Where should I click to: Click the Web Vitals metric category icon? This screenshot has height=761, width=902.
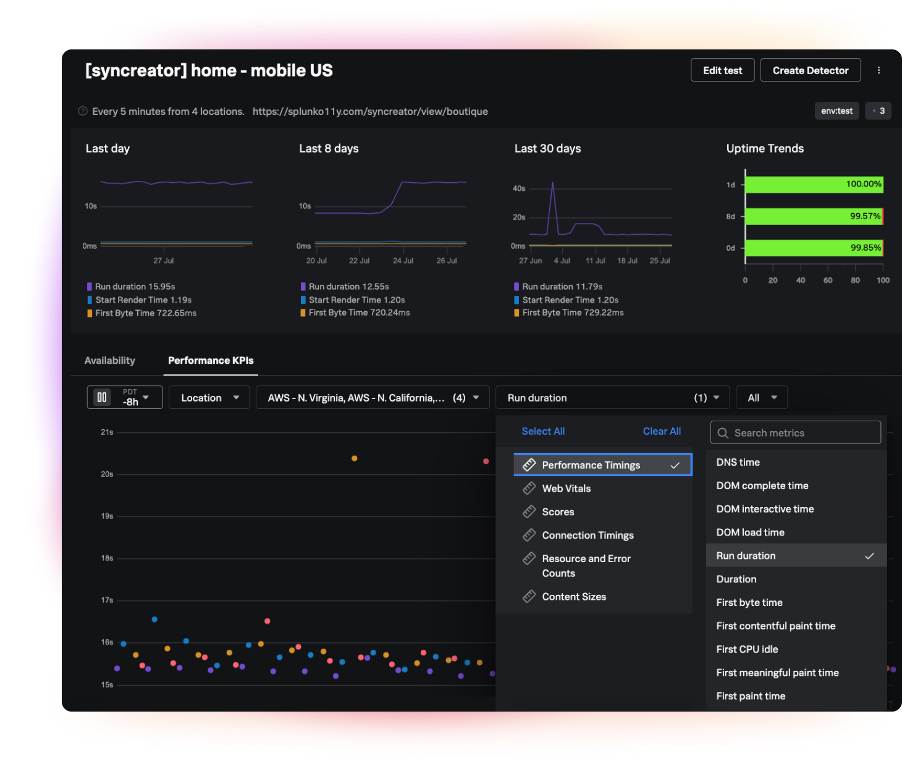(x=529, y=488)
